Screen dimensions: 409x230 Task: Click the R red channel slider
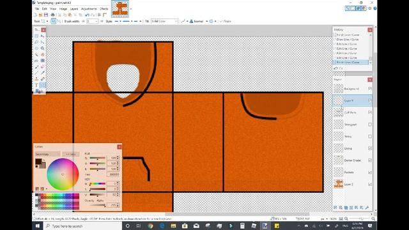tap(98, 158)
